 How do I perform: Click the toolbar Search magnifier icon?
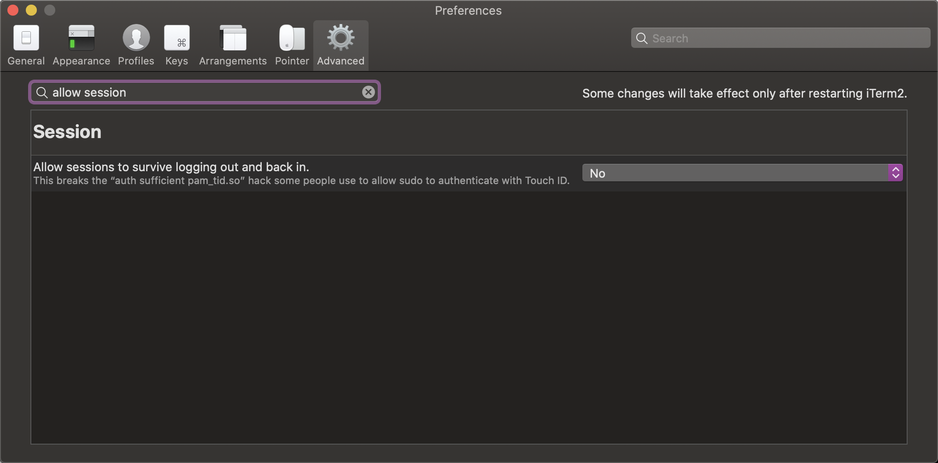[642, 38]
